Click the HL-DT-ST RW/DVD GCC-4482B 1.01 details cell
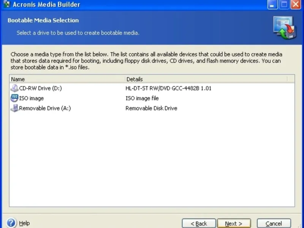304x228 pixels. pyautogui.click(x=168, y=89)
